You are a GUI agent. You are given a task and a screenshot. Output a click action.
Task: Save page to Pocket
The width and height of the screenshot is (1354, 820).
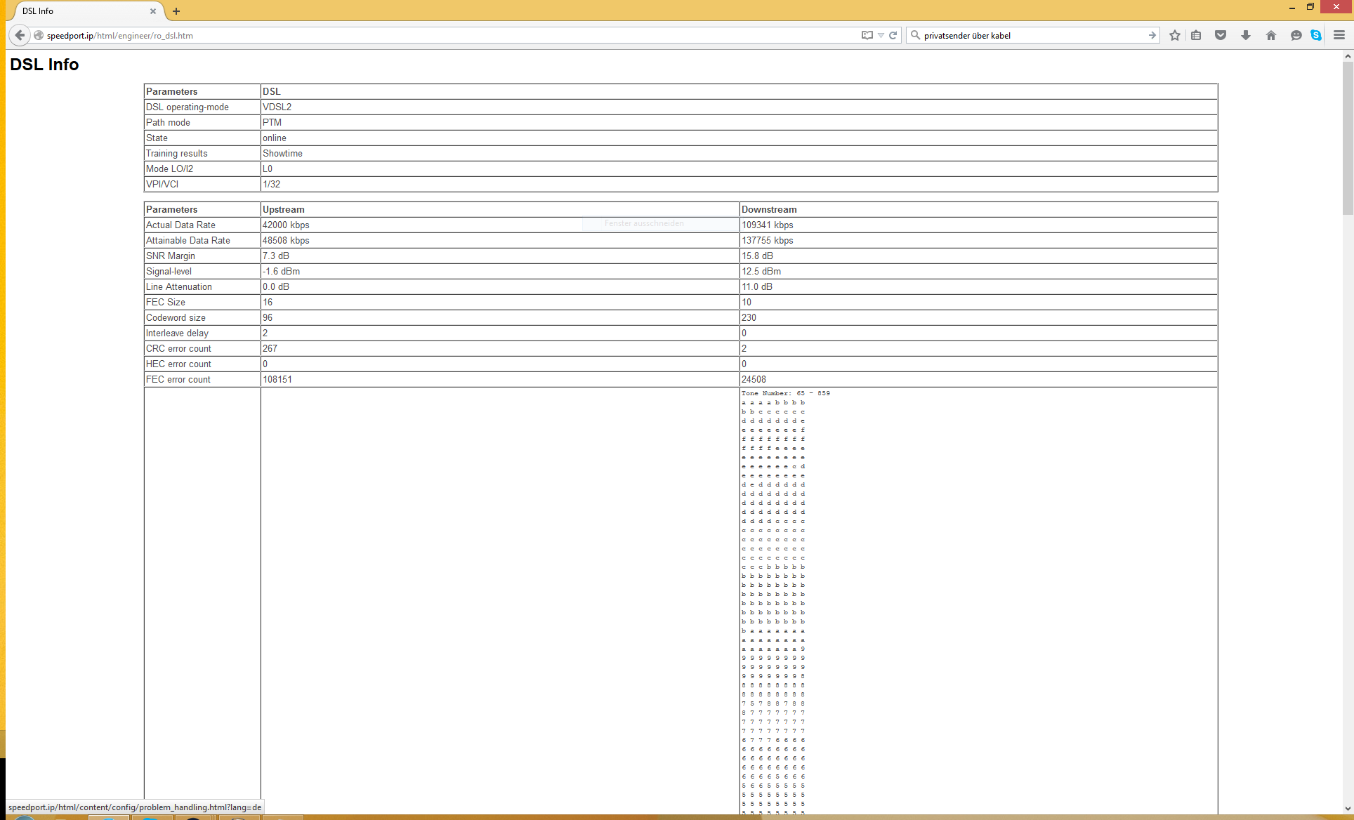pyautogui.click(x=1221, y=35)
